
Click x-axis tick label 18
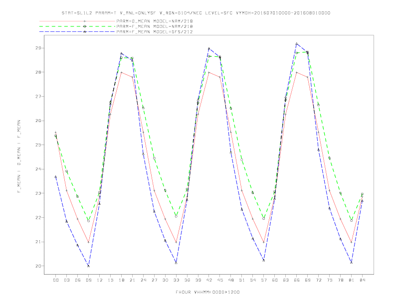(x=121, y=280)
